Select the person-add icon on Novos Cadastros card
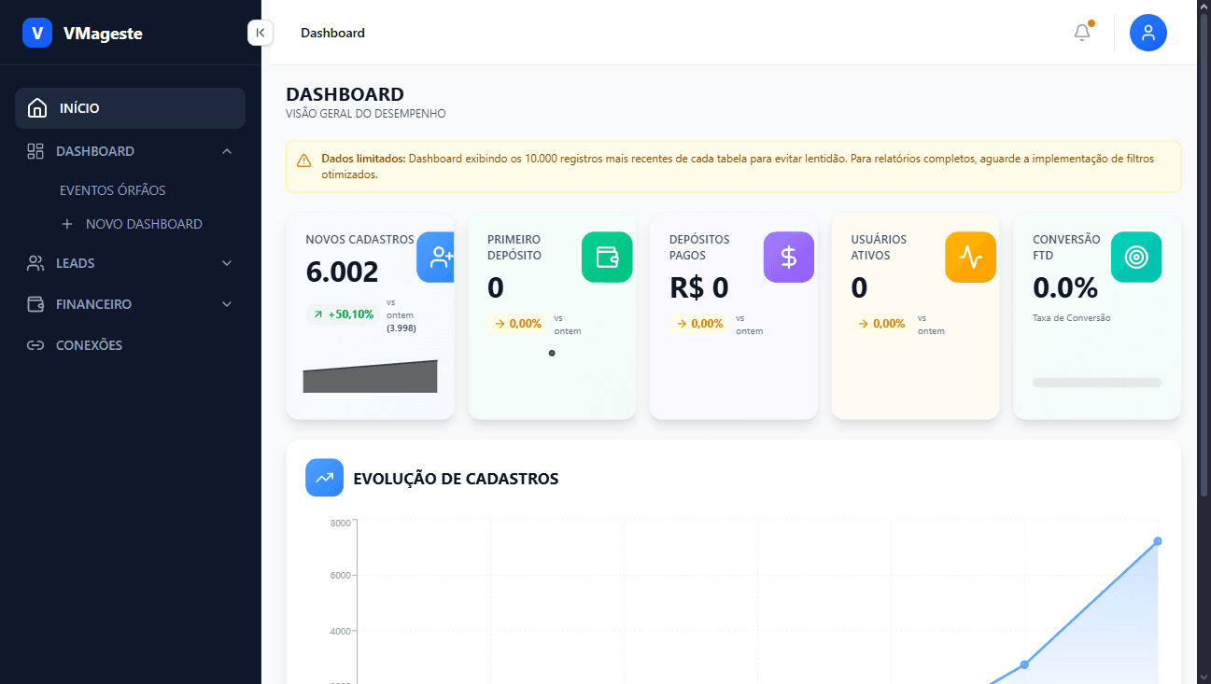 pos(435,258)
